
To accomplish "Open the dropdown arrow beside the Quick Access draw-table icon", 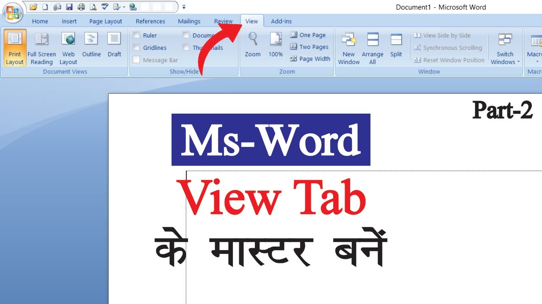I will tap(124, 7).
